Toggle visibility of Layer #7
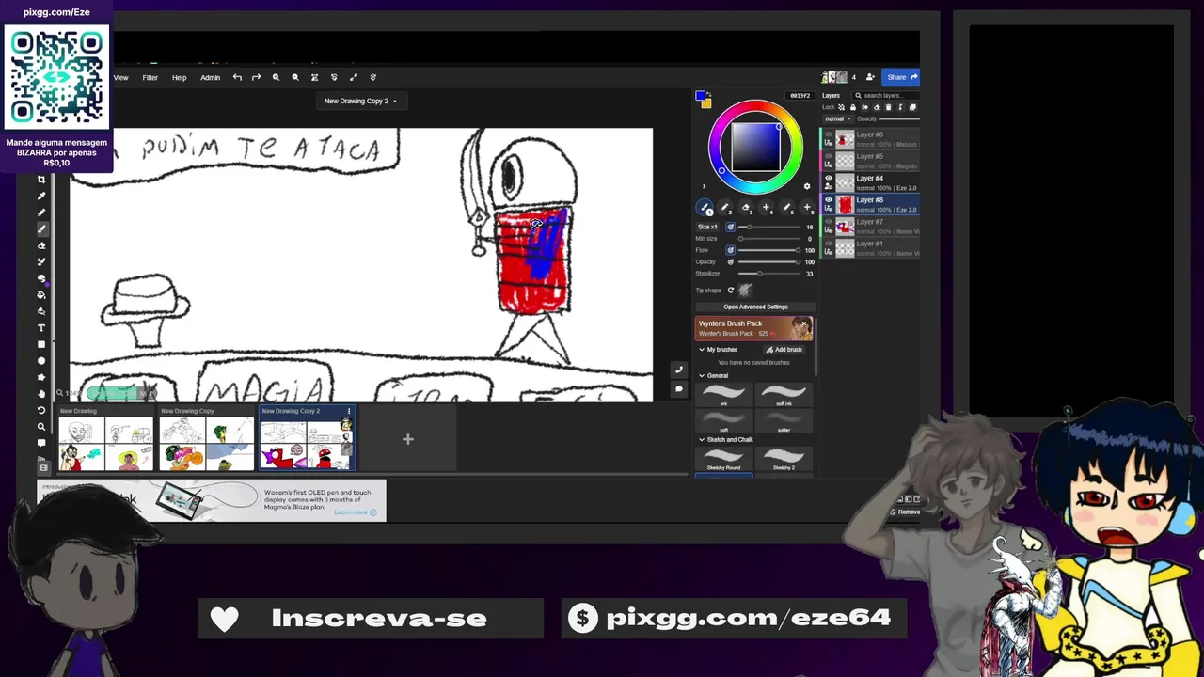The width and height of the screenshot is (1204, 677). coord(829,221)
